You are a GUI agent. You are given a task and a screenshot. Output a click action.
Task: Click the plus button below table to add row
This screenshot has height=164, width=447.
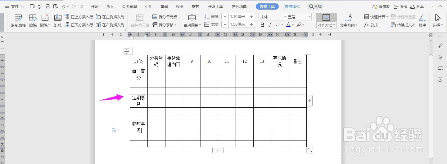tap(218, 150)
